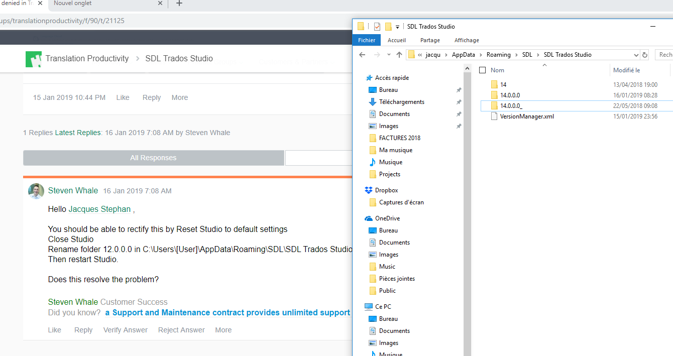This screenshot has height=356, width=673.
Task: Expand the address bar history dropdown
Action: 636,55
